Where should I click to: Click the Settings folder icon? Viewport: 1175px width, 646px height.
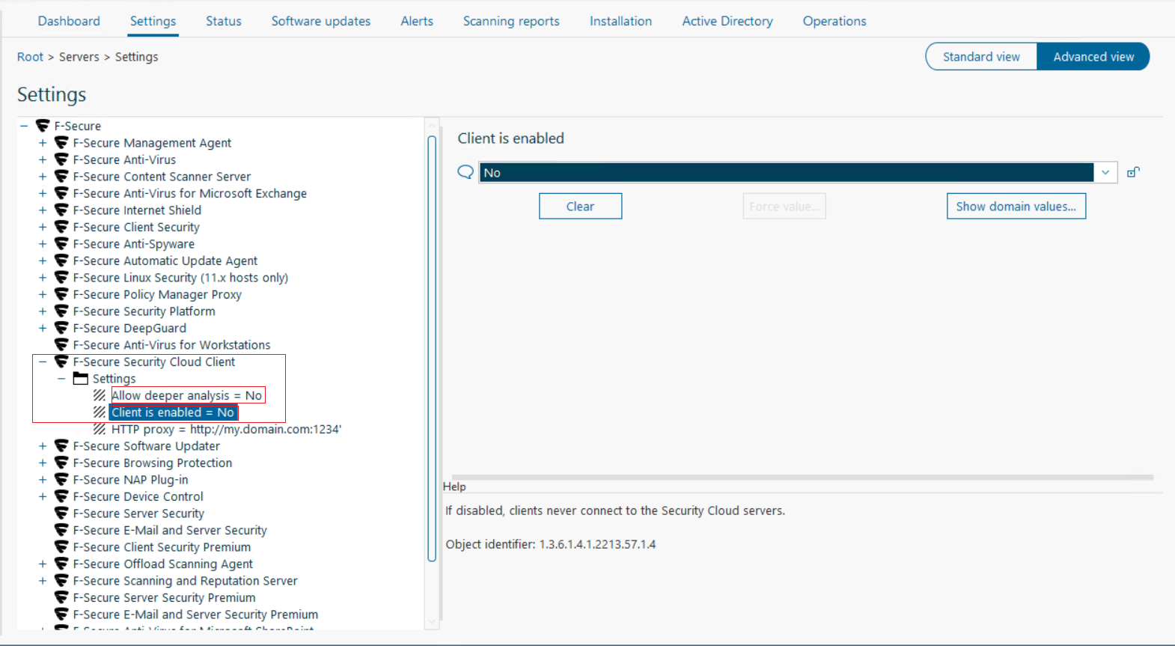click(x=81, y=379)
